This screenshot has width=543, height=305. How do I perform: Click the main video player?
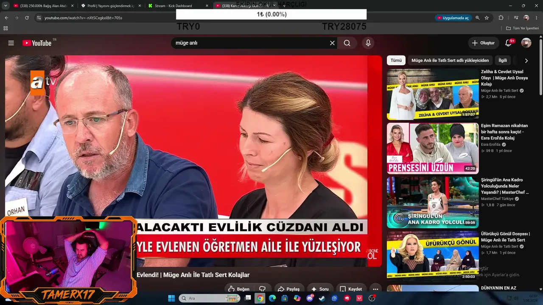(x=193, y=161)
